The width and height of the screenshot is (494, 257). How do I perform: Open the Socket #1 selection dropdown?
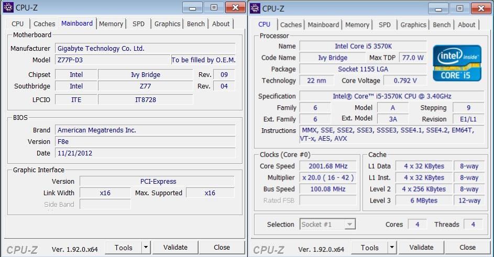(327, 224)
